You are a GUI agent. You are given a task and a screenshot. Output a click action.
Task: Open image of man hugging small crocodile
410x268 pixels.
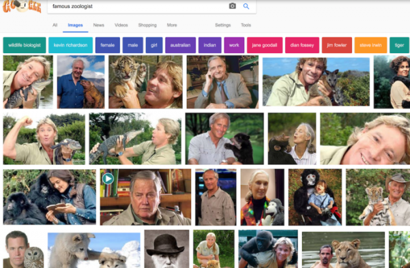[x=28, y=82]
